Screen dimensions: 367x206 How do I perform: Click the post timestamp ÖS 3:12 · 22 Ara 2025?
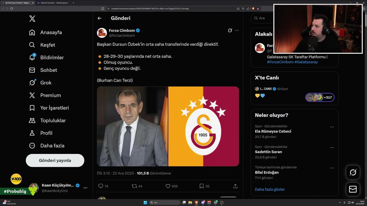pyautogui.click(x=115, y=173)
